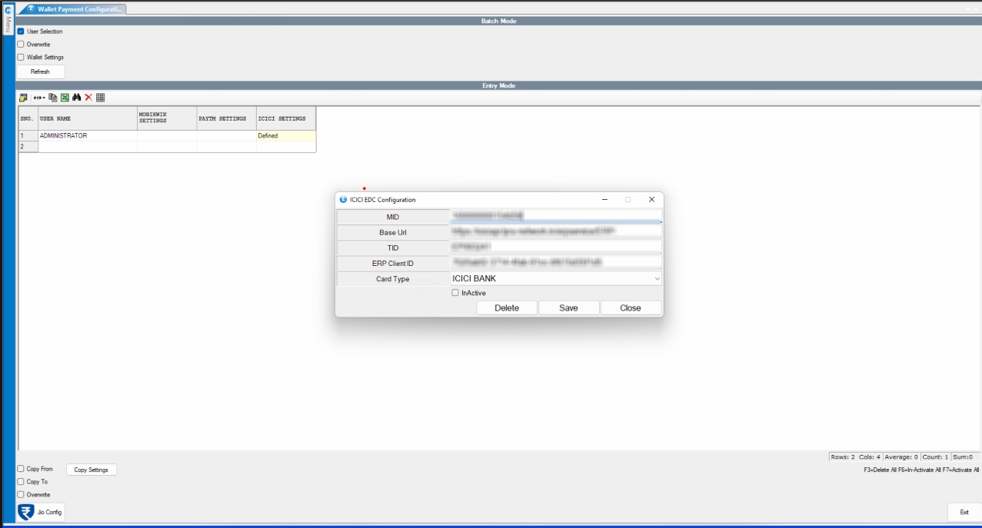Click the Excel export icon in toolbar
Viewport: 982px width, 528px height.
coord(65,98)
